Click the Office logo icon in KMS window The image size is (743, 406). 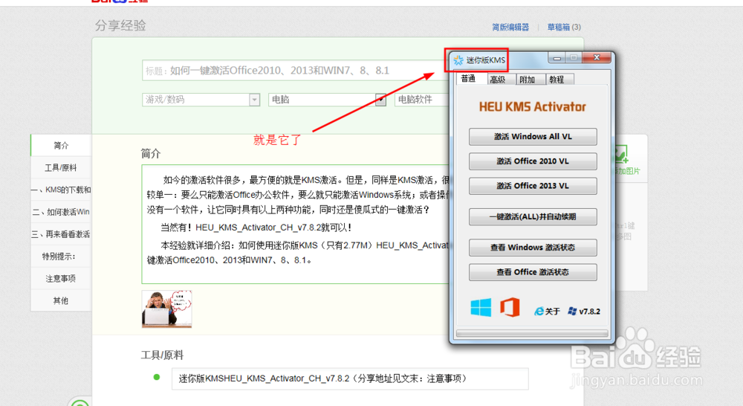(510, 307)
